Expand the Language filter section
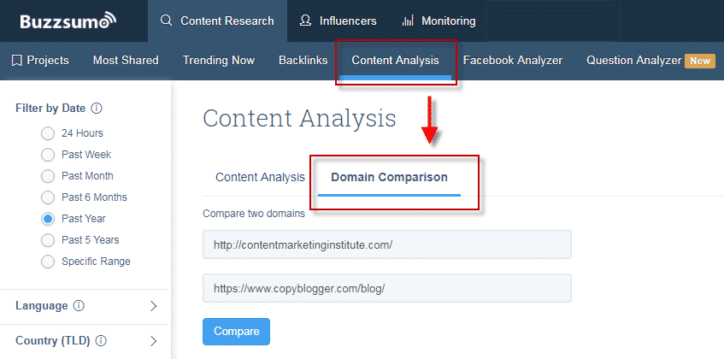Screen dimensions: 724x359 click(154, 306)
